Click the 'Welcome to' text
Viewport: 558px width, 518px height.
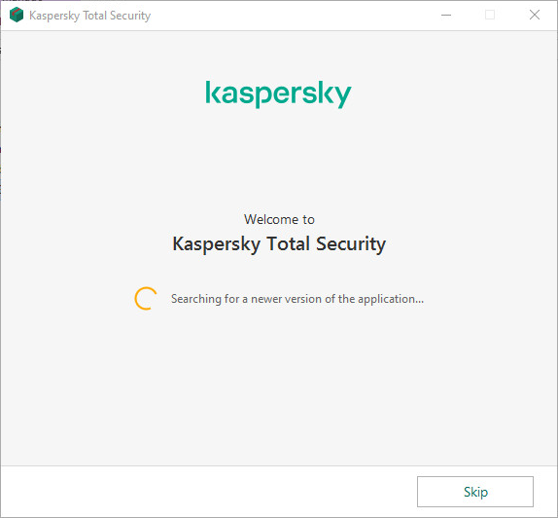point(279,219)
